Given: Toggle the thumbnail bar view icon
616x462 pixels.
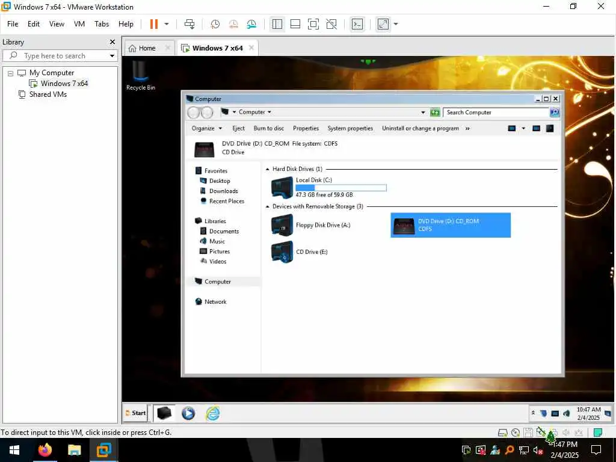Looking at the screenshot, I should point(295,24).
